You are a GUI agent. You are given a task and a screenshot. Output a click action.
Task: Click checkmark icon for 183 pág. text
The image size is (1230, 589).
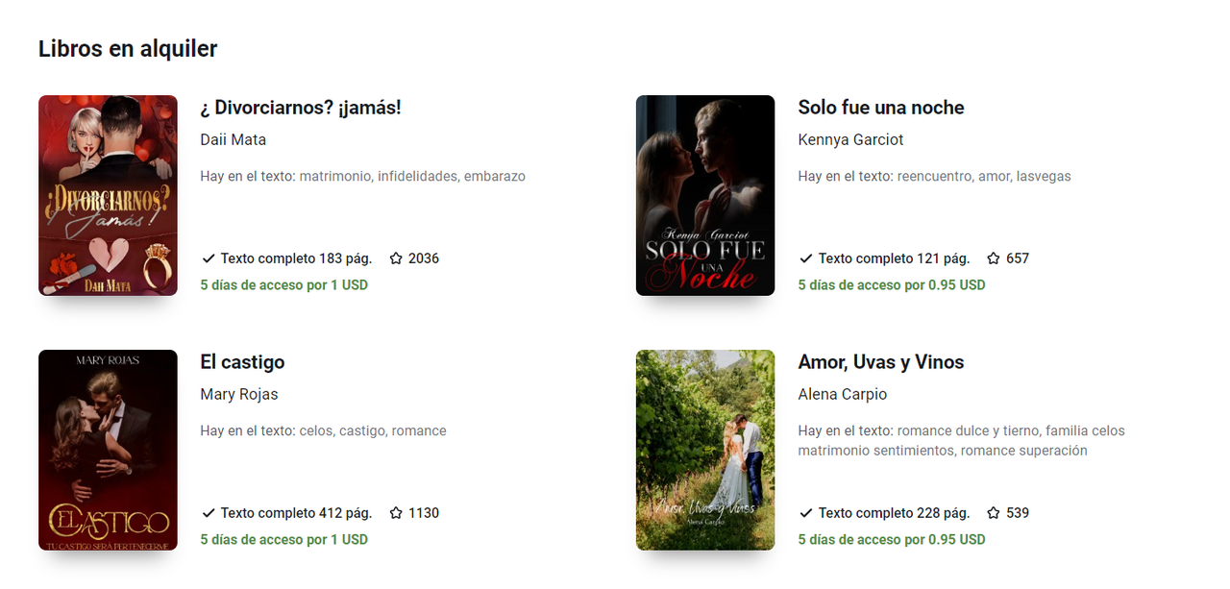[x=209, y=258]
